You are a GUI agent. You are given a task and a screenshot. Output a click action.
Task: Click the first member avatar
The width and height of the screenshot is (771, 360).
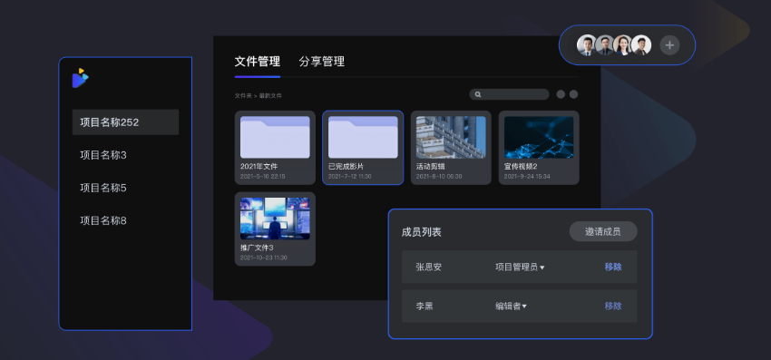(586, 45)
